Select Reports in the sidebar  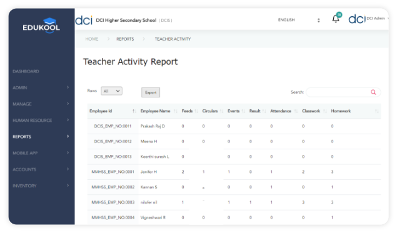pyautogui.click(x=22, y=137)
